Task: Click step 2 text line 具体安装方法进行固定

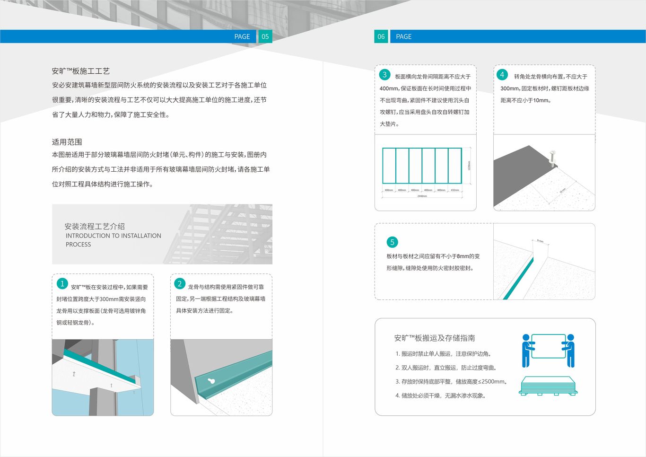Action: coord(205,311)
